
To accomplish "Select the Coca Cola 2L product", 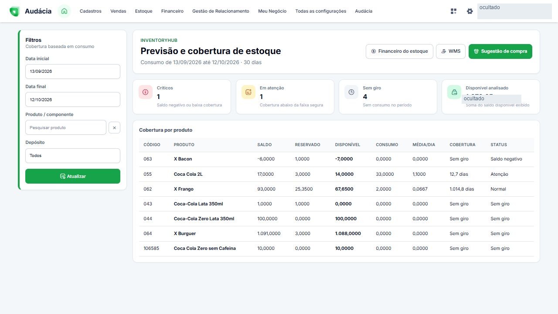I will (188, 174).
